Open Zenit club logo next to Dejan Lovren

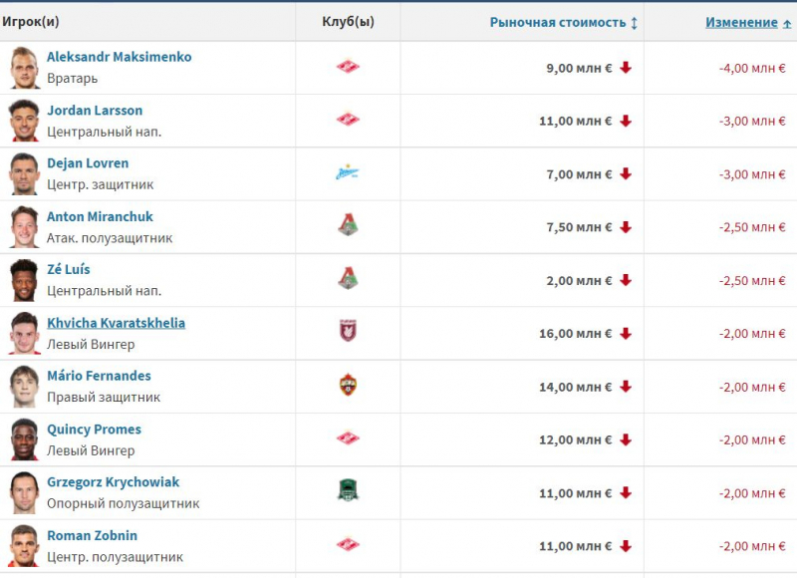click(x=348, y=172)
